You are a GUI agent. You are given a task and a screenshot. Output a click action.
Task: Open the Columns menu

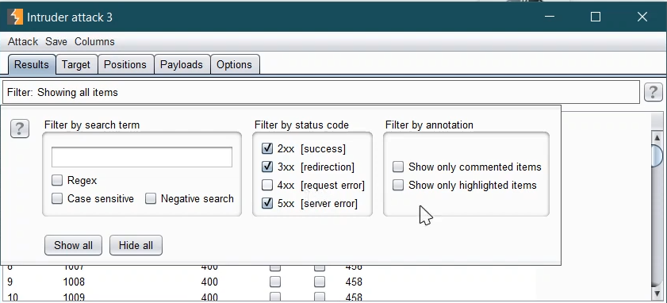pos(94,42)
